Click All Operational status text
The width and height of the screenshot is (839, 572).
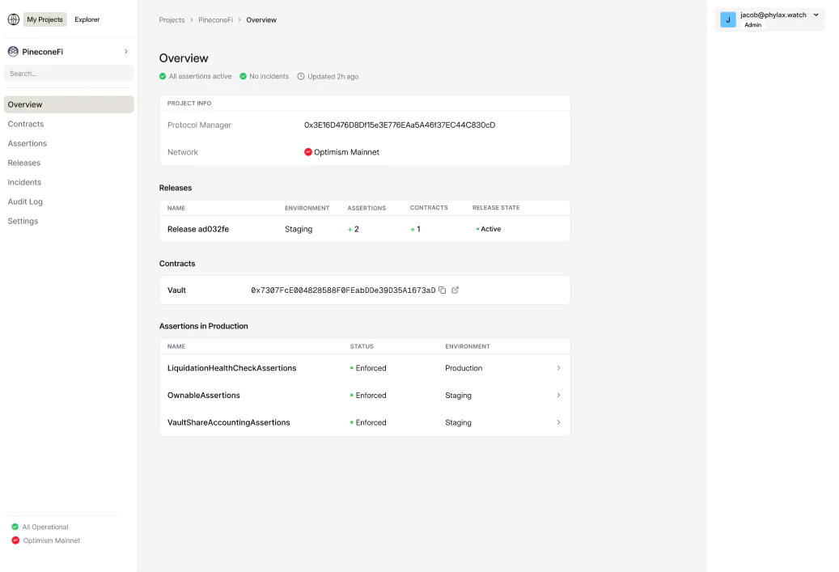(x=45, y=527)
